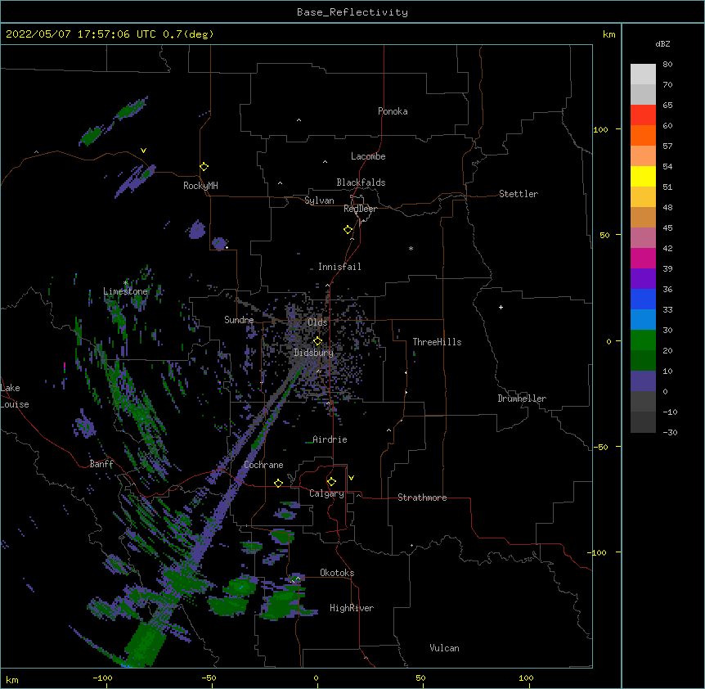Click the yellow diamond marker south of RedDeer
The height and width of the screenshot is (689, 705).
(x=348, y=230)
